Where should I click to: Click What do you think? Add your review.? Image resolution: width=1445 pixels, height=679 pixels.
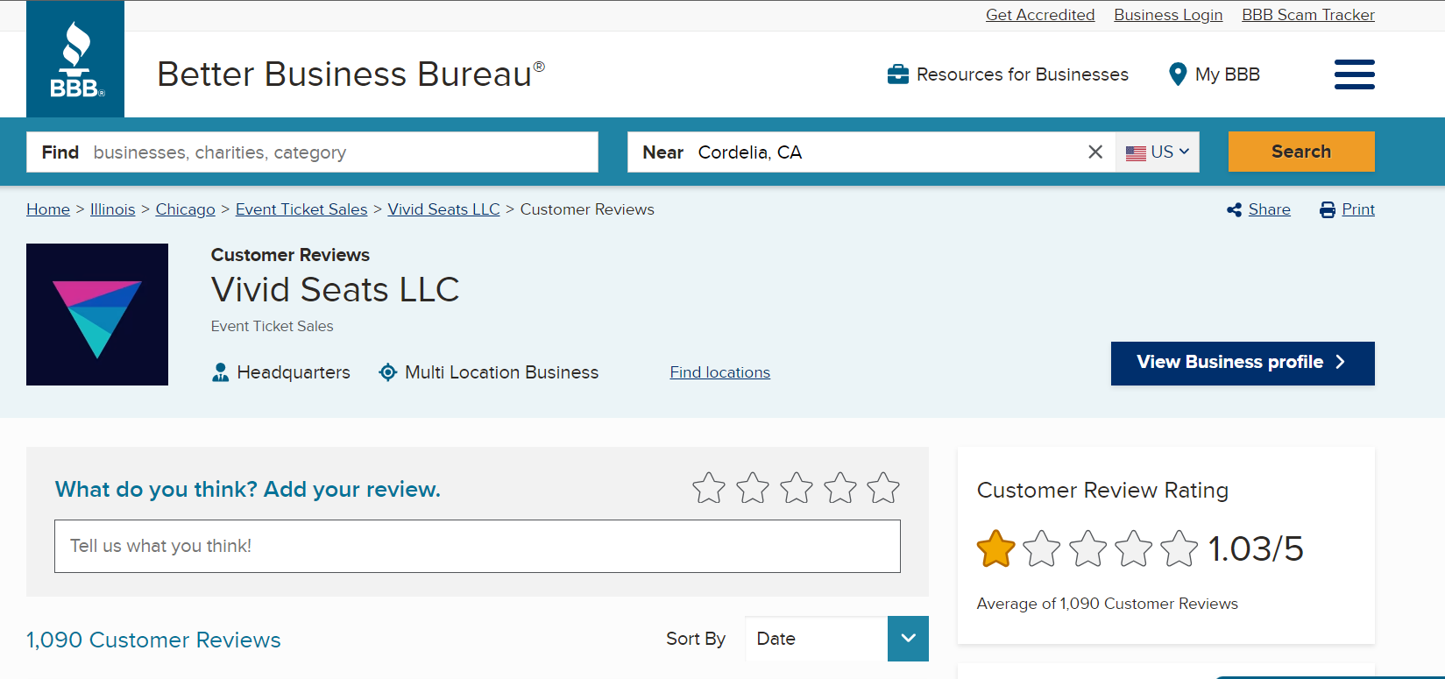pyautogui.click(x=248, y=489)
